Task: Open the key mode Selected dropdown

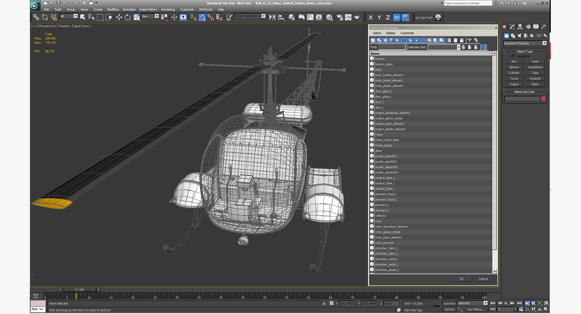Action: click(473, 303)
